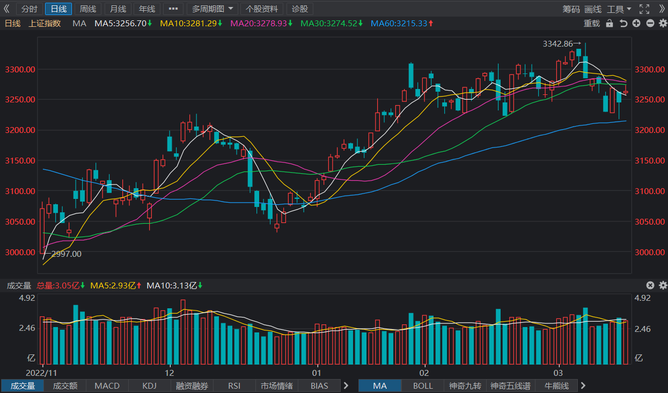
Task: Zoom out the chart with the minus icon
Action: tap(650, 23)
